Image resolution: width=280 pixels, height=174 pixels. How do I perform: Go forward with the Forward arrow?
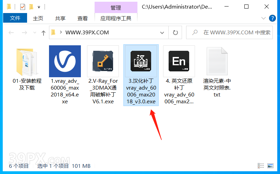pyautogui.click(x=24, y=33)
